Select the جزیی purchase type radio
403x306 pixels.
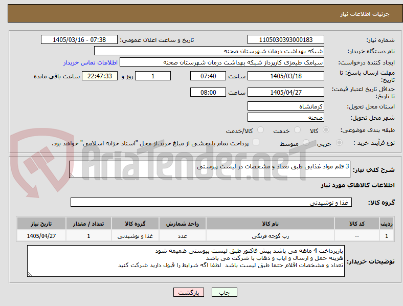[x=339, y=143]
